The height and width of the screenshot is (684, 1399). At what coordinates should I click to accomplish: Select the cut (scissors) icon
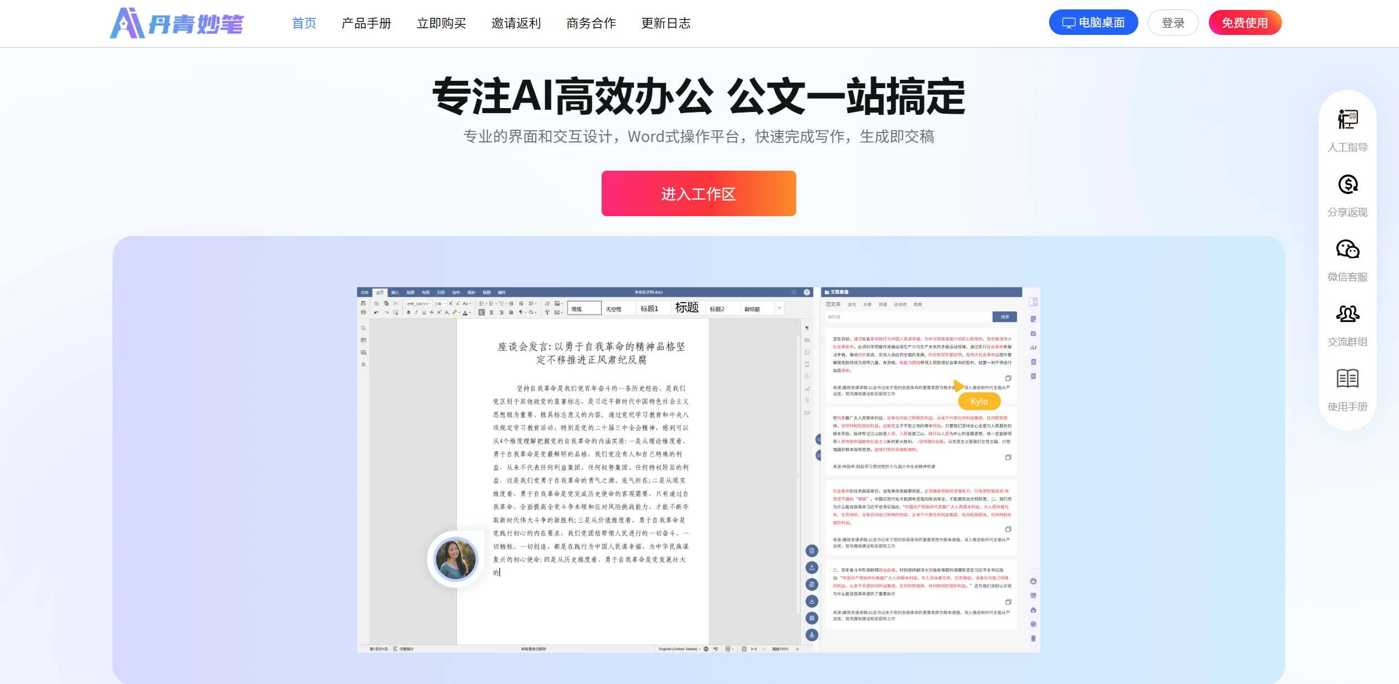coord(396,303)
